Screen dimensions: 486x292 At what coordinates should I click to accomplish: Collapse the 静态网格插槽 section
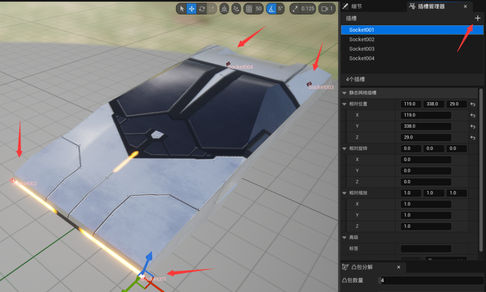click(x=344, y=93)
